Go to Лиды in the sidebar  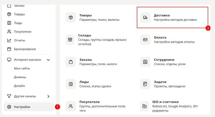point(18,23)
